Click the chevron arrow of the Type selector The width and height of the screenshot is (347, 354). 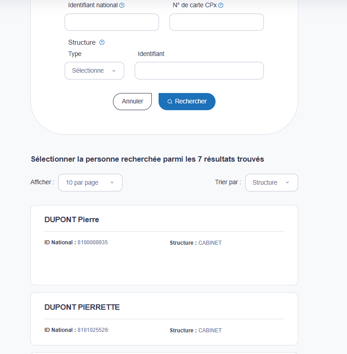(x=114, y=71)
